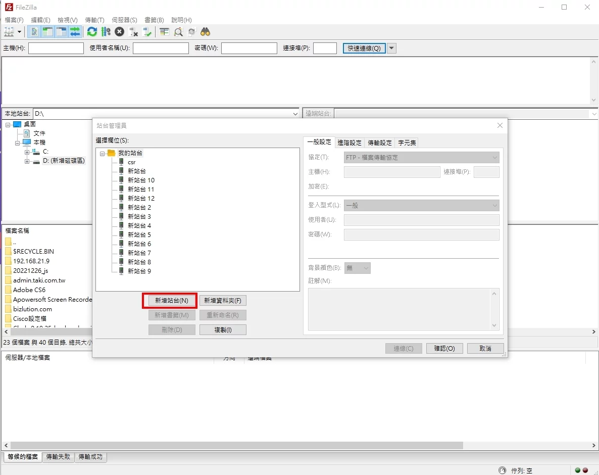Toggle local directory tree icon
The image size is (599, 475).
coord(48,32)
